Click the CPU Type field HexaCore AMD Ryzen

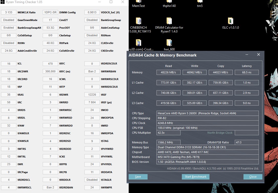tap(208, 113)
